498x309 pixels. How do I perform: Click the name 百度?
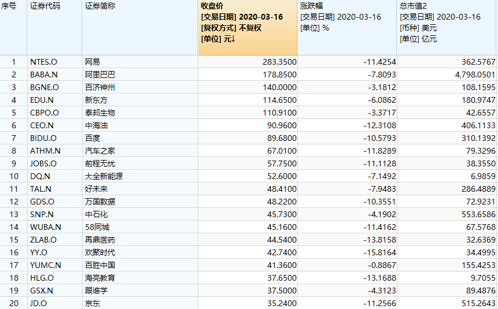pyautogui.click(x=93, y=138)
